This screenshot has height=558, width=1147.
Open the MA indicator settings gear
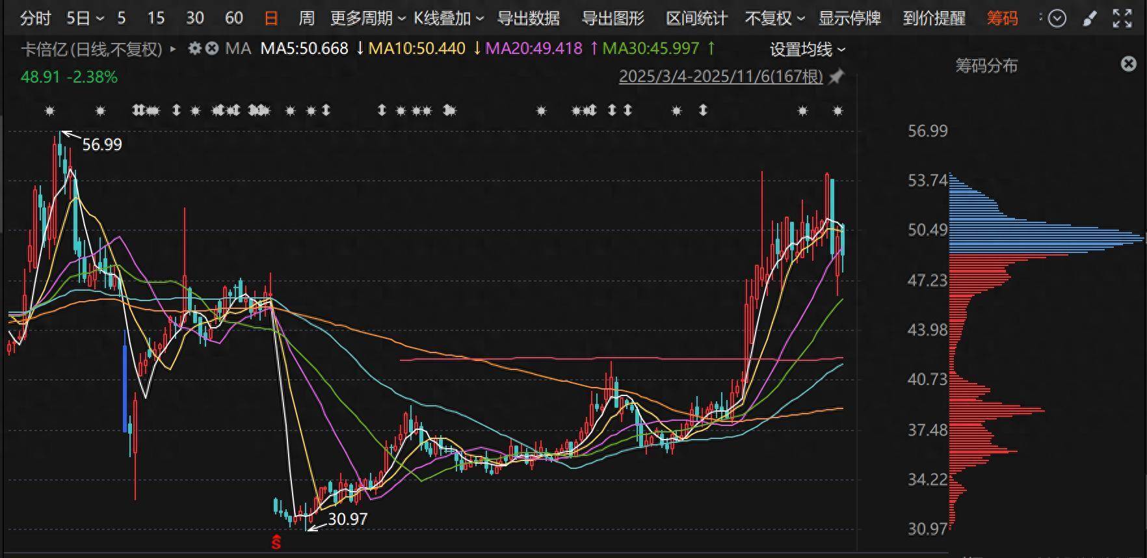pos(194,48)
